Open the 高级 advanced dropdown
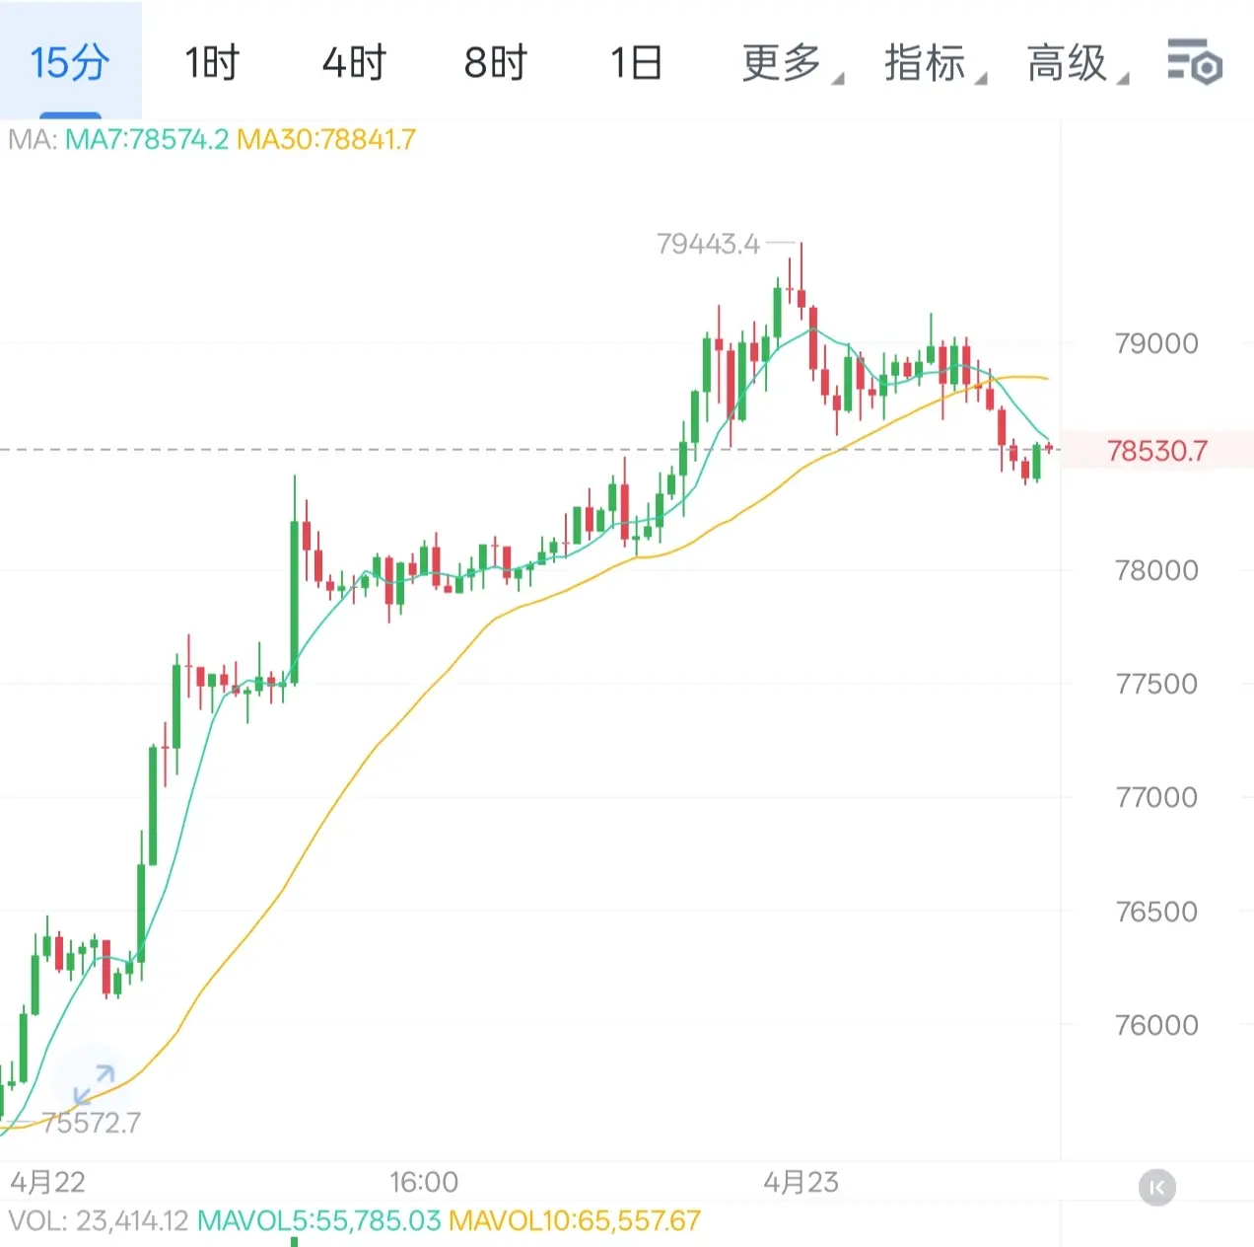Screen dimensions: 1254x1247 tap(1077, 62)
